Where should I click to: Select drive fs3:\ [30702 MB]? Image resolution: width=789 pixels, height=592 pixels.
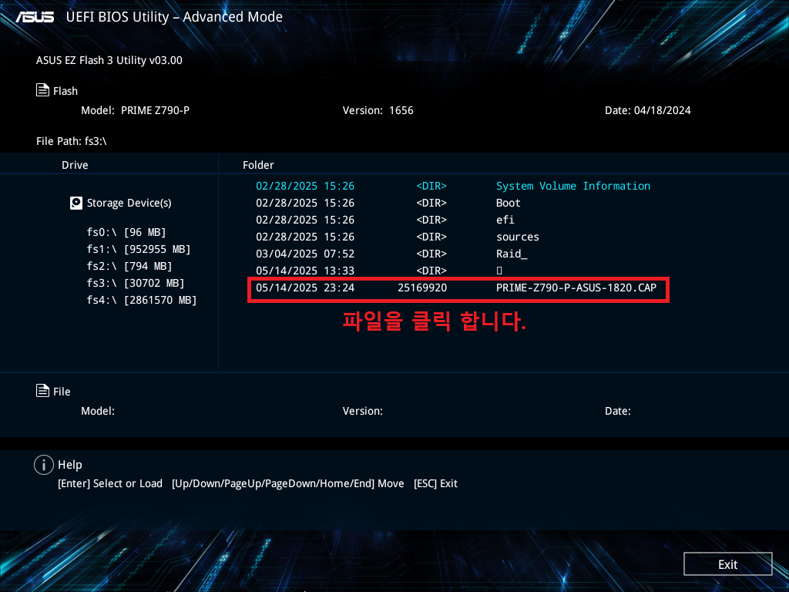(x=136, y=283)
